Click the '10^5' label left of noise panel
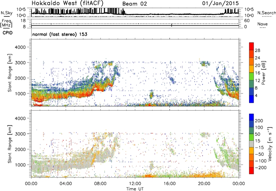 pyautogui.click(x=21, y=9)
